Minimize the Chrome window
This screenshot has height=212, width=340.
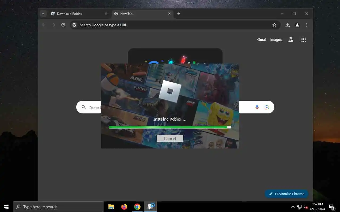(x=282, y=14)
